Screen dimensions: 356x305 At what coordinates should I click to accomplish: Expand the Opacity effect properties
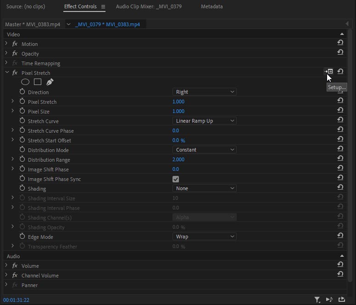(x=6, y=53)
